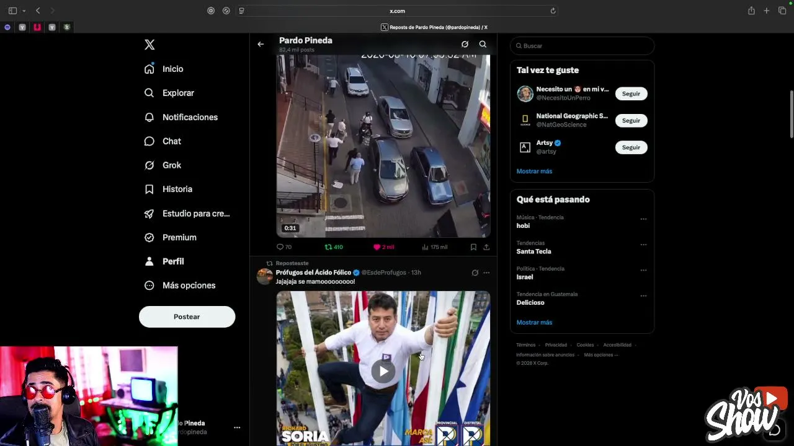Open the account switcher three-dot menu
This screenshot has width=794, height=446.
point(237,427)
